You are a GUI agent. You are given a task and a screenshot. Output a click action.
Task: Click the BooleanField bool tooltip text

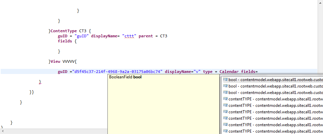click(x=125, y=77)
